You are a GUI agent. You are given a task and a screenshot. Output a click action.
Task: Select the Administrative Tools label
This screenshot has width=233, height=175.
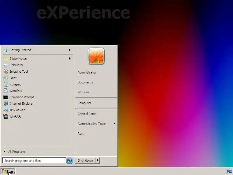(x=91, y=124)
